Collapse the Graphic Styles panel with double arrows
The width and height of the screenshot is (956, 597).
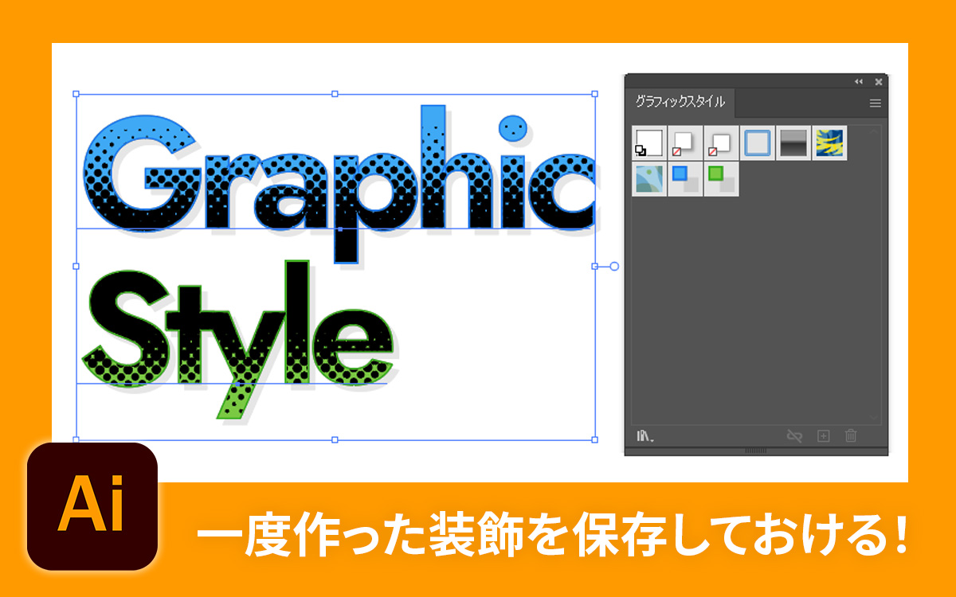click(x=859, y=81)
